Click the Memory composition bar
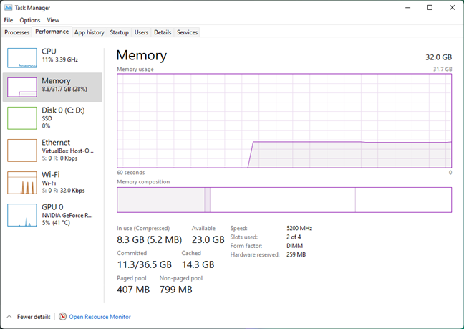Viewport: 464px width, 329px height. pyautogui.click(x=284, y=200)
